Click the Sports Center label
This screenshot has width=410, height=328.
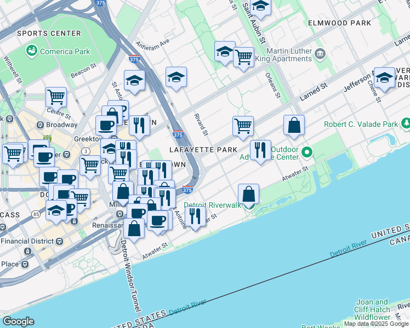coord(49,33)
